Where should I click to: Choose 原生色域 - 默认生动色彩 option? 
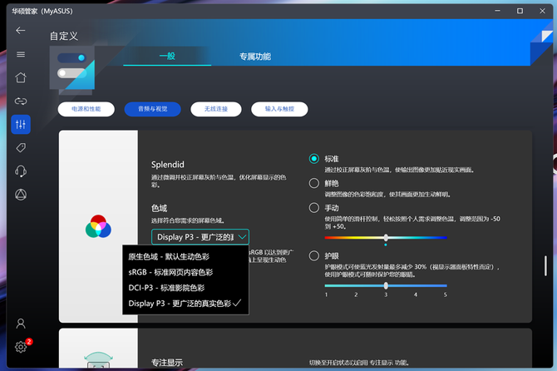tap(185, 256)
